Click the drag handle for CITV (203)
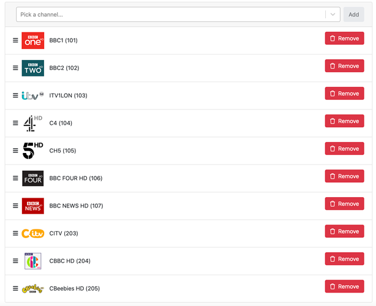This screenshot has height=306, width=376. click(x=15, y=233)
